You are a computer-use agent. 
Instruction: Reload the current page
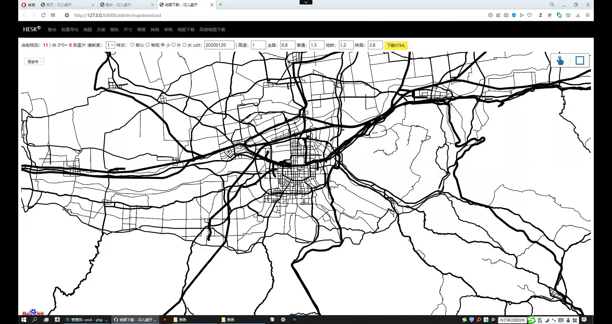click(43, 15)
